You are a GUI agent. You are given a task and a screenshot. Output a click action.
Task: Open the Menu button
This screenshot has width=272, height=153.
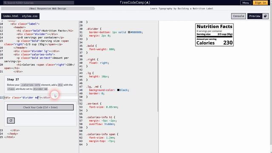click(x=246, y=3)
